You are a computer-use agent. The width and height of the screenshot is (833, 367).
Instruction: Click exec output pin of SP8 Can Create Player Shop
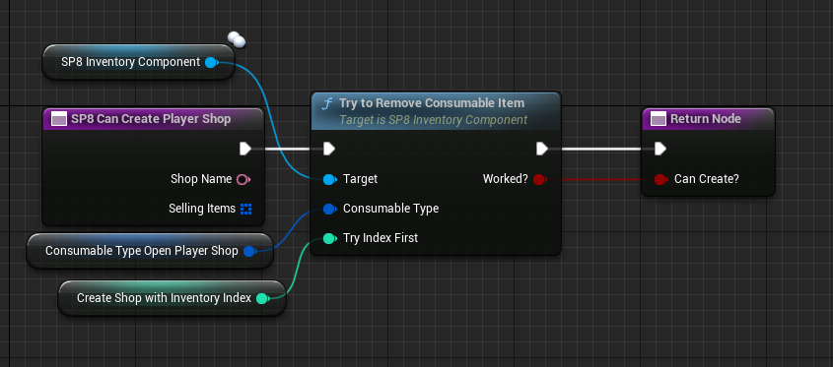click(244, 149)
